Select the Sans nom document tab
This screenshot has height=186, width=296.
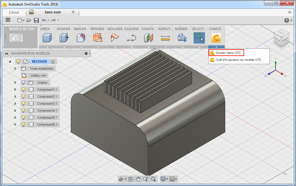(x=52, y=12)
